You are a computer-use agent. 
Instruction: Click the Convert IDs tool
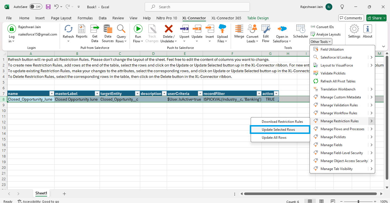(x=322, y=27)
